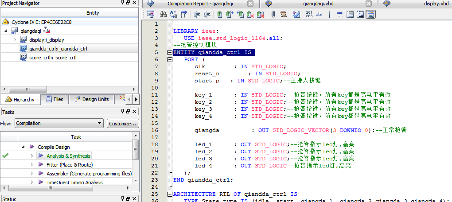452x202 pixels.
Task: Pin the Tasks panel
Action: click(x=123, y=112)
